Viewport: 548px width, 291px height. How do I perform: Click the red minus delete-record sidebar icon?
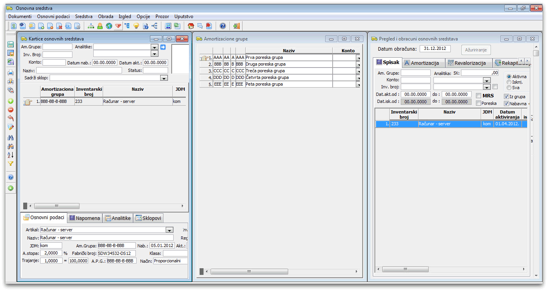pyautogui.click(x=11, y=110)
